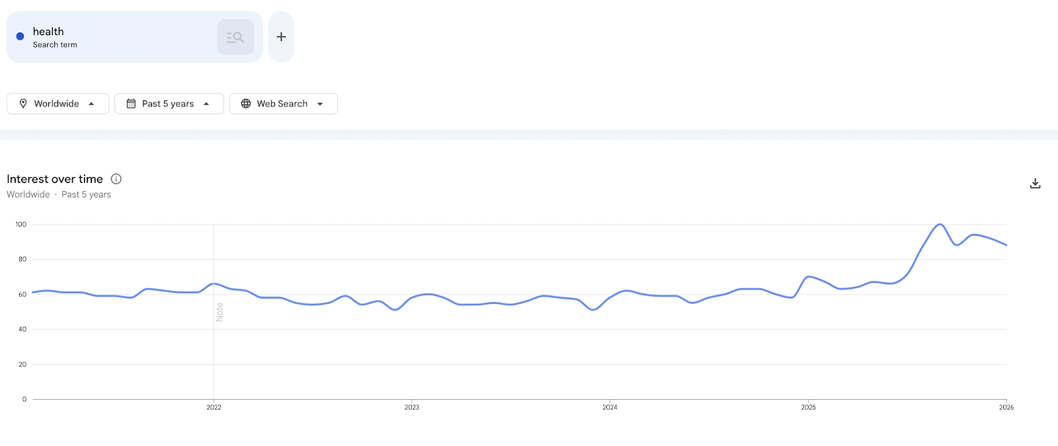This screenshot has width=1058, height=446.
Task: Edit the health search term
Action: point(48,32)
